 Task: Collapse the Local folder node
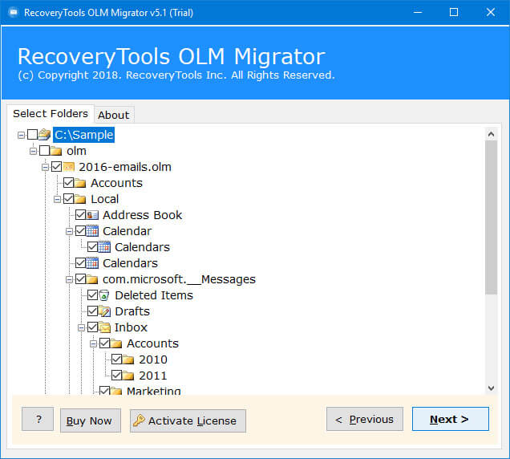coord(57,199)
